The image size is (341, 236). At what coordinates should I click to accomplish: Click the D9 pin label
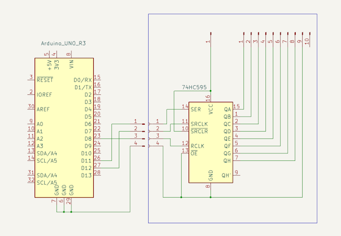(88, 146)
